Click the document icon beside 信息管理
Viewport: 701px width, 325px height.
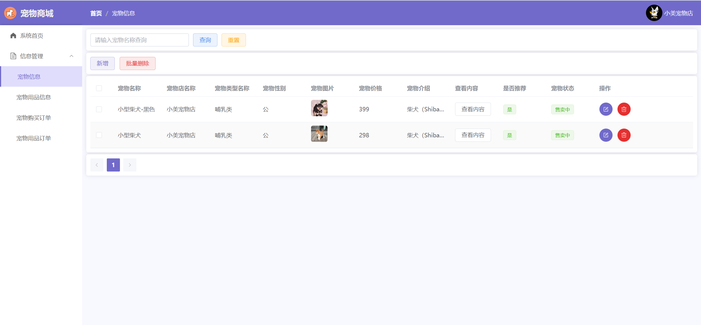coord(13,56)
